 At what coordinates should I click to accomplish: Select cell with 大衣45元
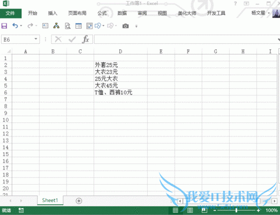pos(120,85)
